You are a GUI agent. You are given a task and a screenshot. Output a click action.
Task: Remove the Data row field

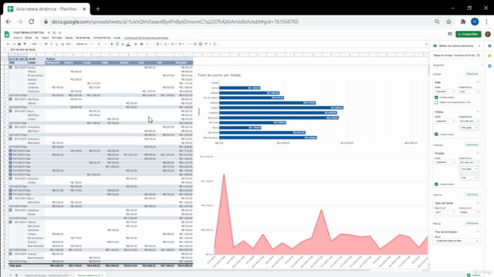pyautogui.click(x=478, y=82)
